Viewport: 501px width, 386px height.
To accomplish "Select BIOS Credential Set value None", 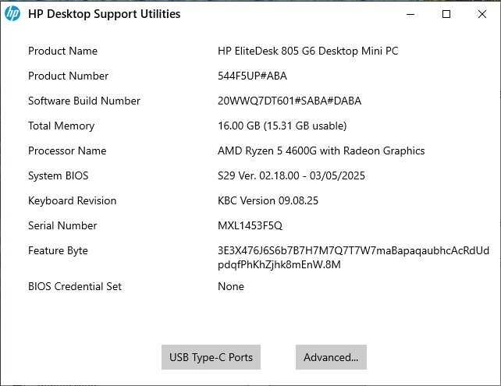I will point(231,286).
